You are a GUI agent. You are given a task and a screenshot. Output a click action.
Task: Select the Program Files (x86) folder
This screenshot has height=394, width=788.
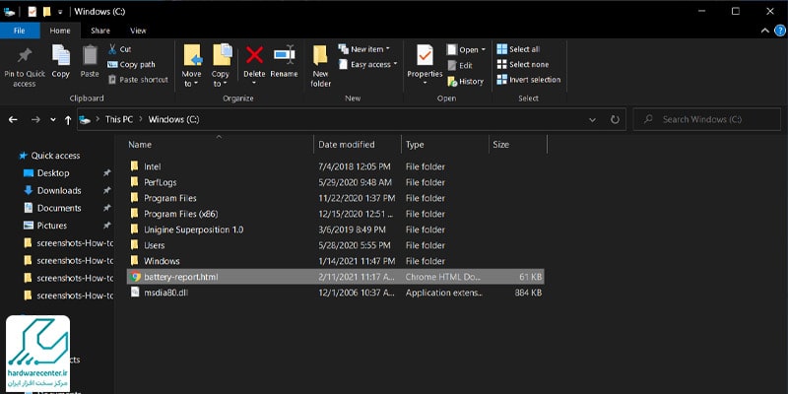[x=335, y=214]
